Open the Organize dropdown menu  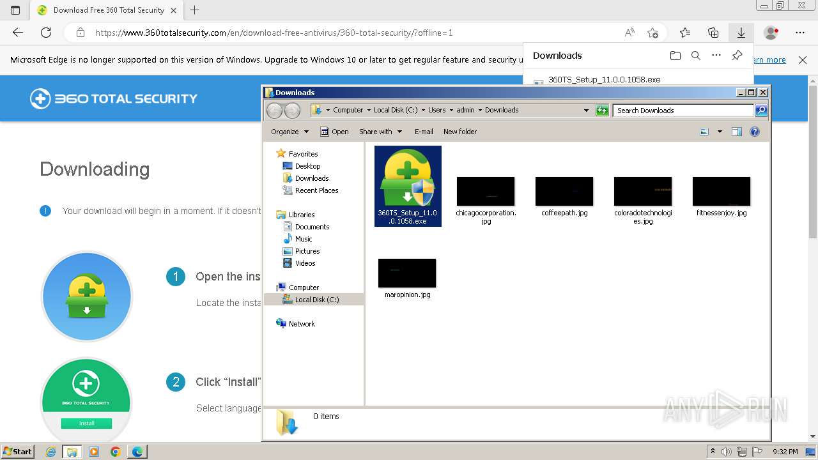290,132
